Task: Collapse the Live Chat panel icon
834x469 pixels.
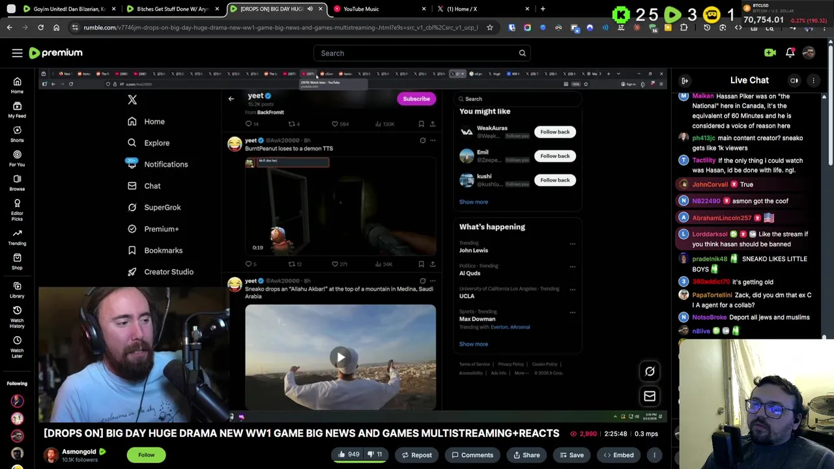Action: click(x=685, y=80)
